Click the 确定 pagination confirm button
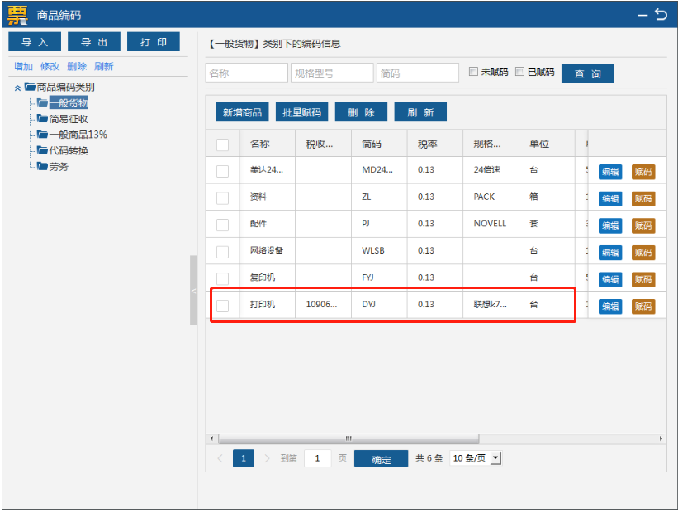Image resolution: width=678 pixels, height=512 pixels. 381,458
